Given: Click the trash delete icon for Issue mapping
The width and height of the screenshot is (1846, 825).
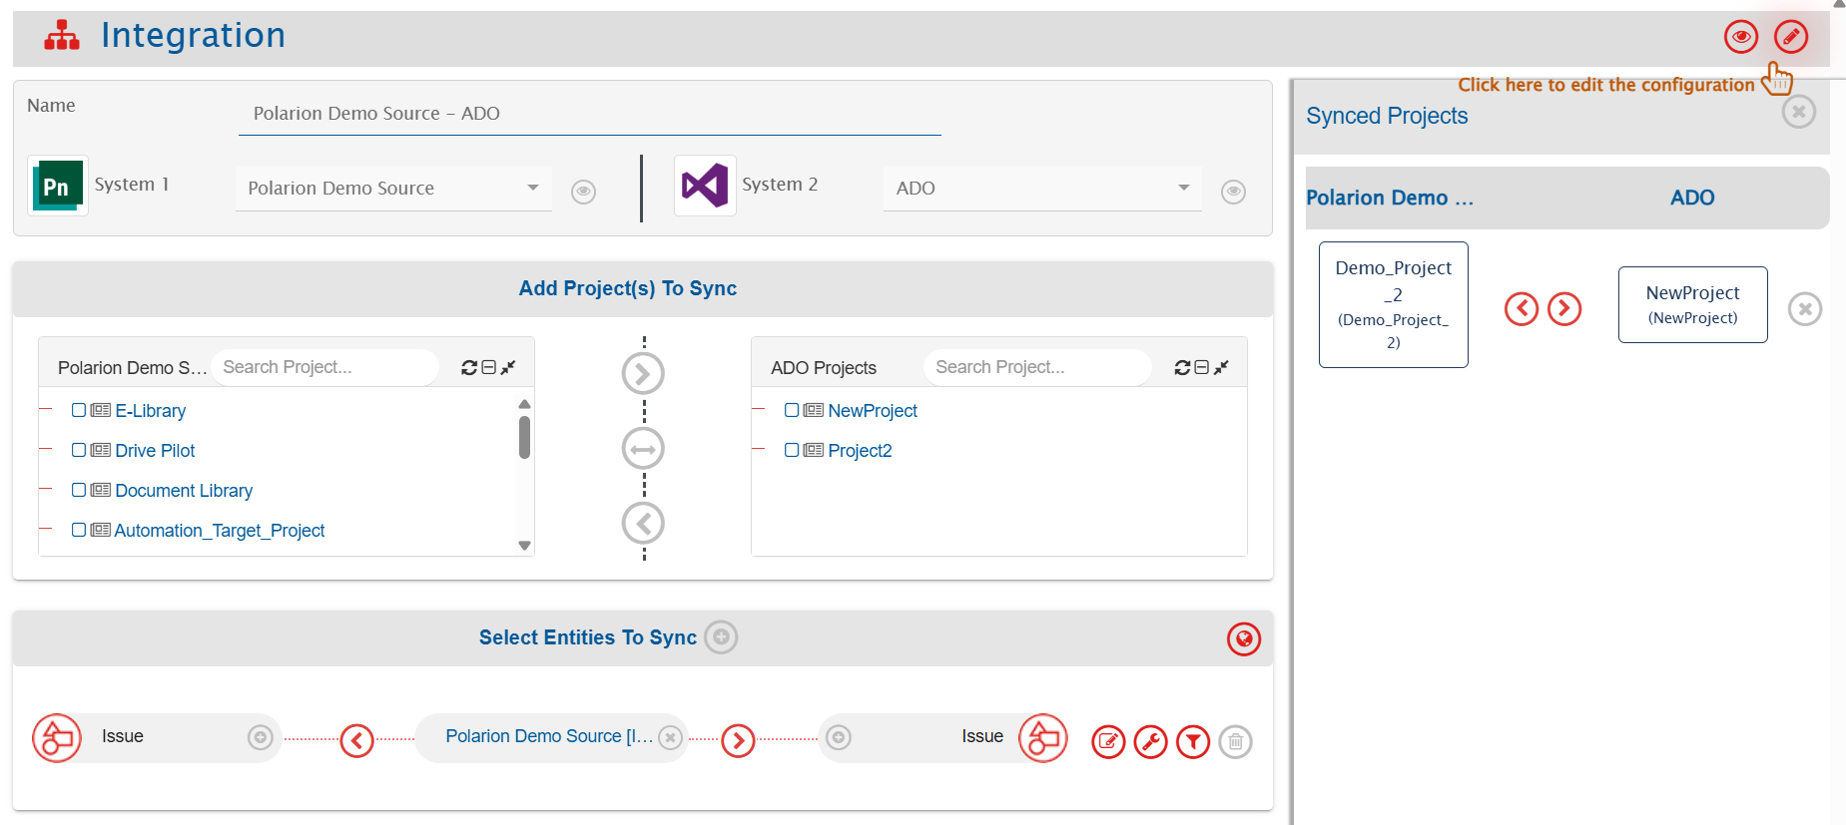Looking at the screenshot, I should (x=1235, y=741).
